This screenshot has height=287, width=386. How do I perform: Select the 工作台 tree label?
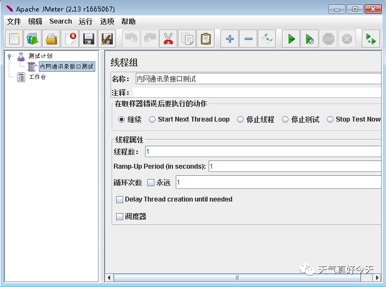[x=38, y=77]
